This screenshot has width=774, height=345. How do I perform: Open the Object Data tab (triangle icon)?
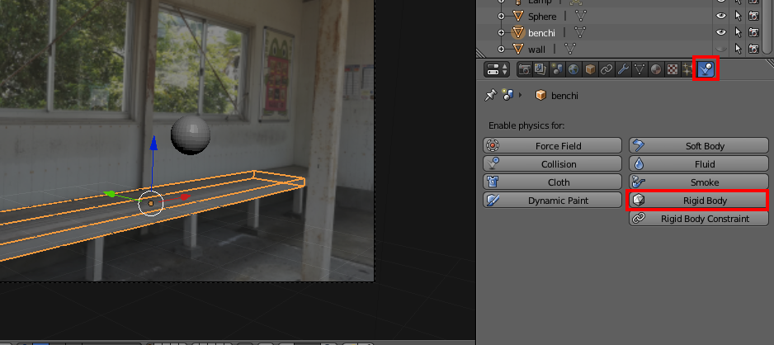(639, 69)
